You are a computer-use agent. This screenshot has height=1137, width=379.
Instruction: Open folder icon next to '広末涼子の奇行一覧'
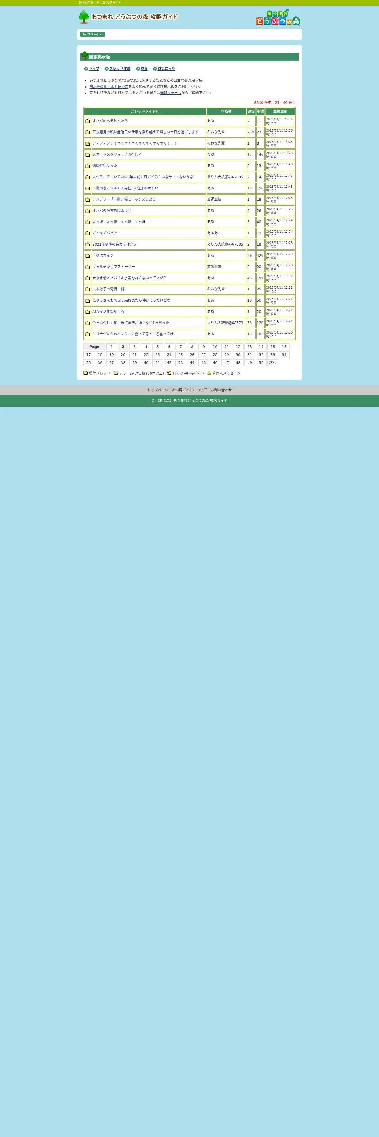tap(87, 290)
